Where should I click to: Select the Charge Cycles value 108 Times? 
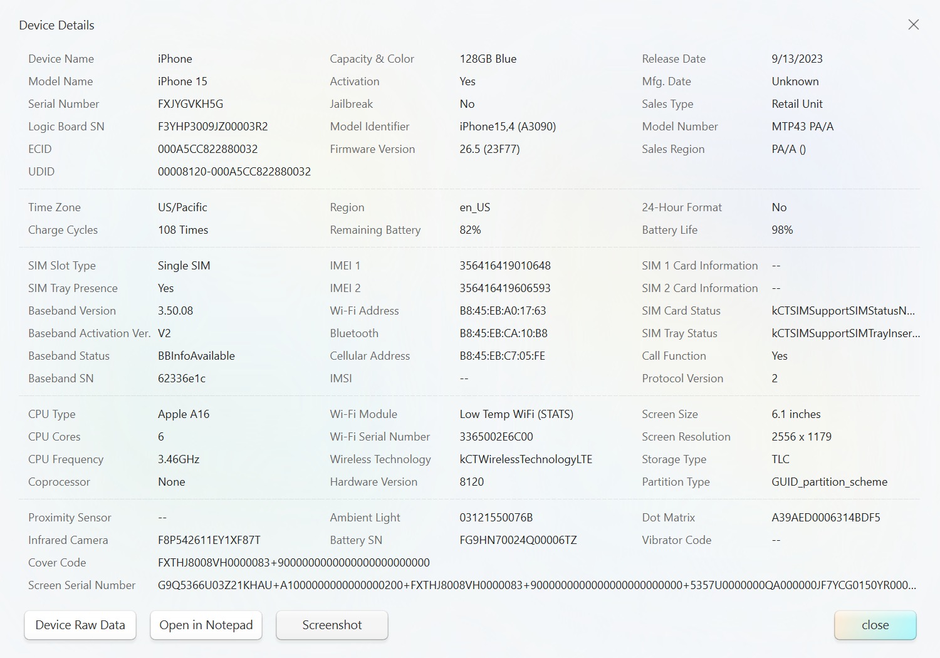[183, 230]
